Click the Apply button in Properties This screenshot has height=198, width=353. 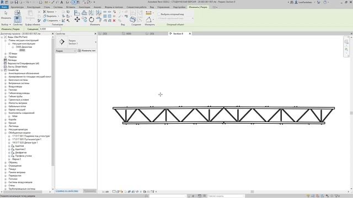click(89, 191)
